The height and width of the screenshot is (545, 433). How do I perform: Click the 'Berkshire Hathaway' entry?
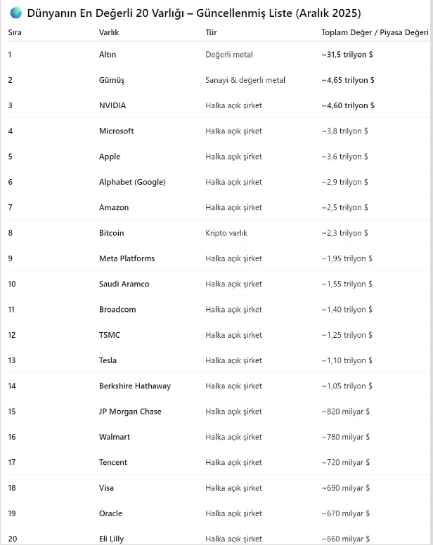pos(134,386)
